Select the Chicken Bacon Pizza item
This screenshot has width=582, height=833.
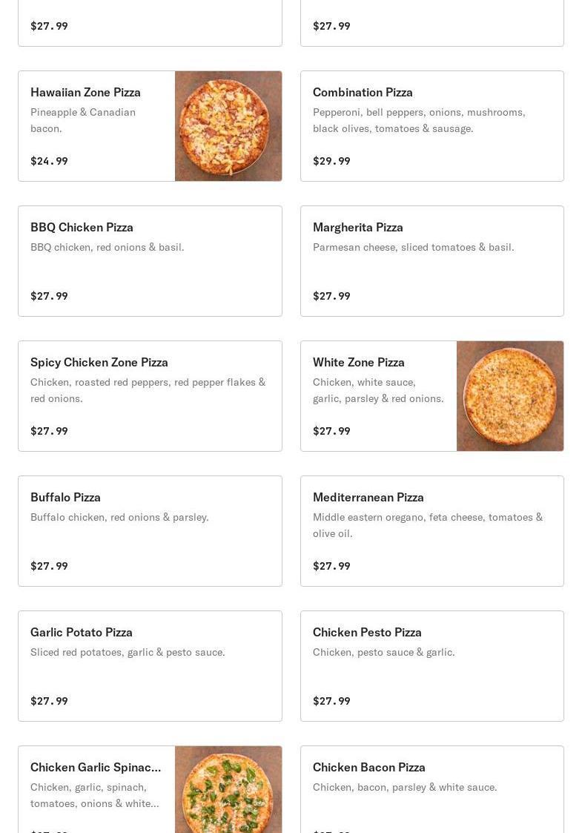432,789
